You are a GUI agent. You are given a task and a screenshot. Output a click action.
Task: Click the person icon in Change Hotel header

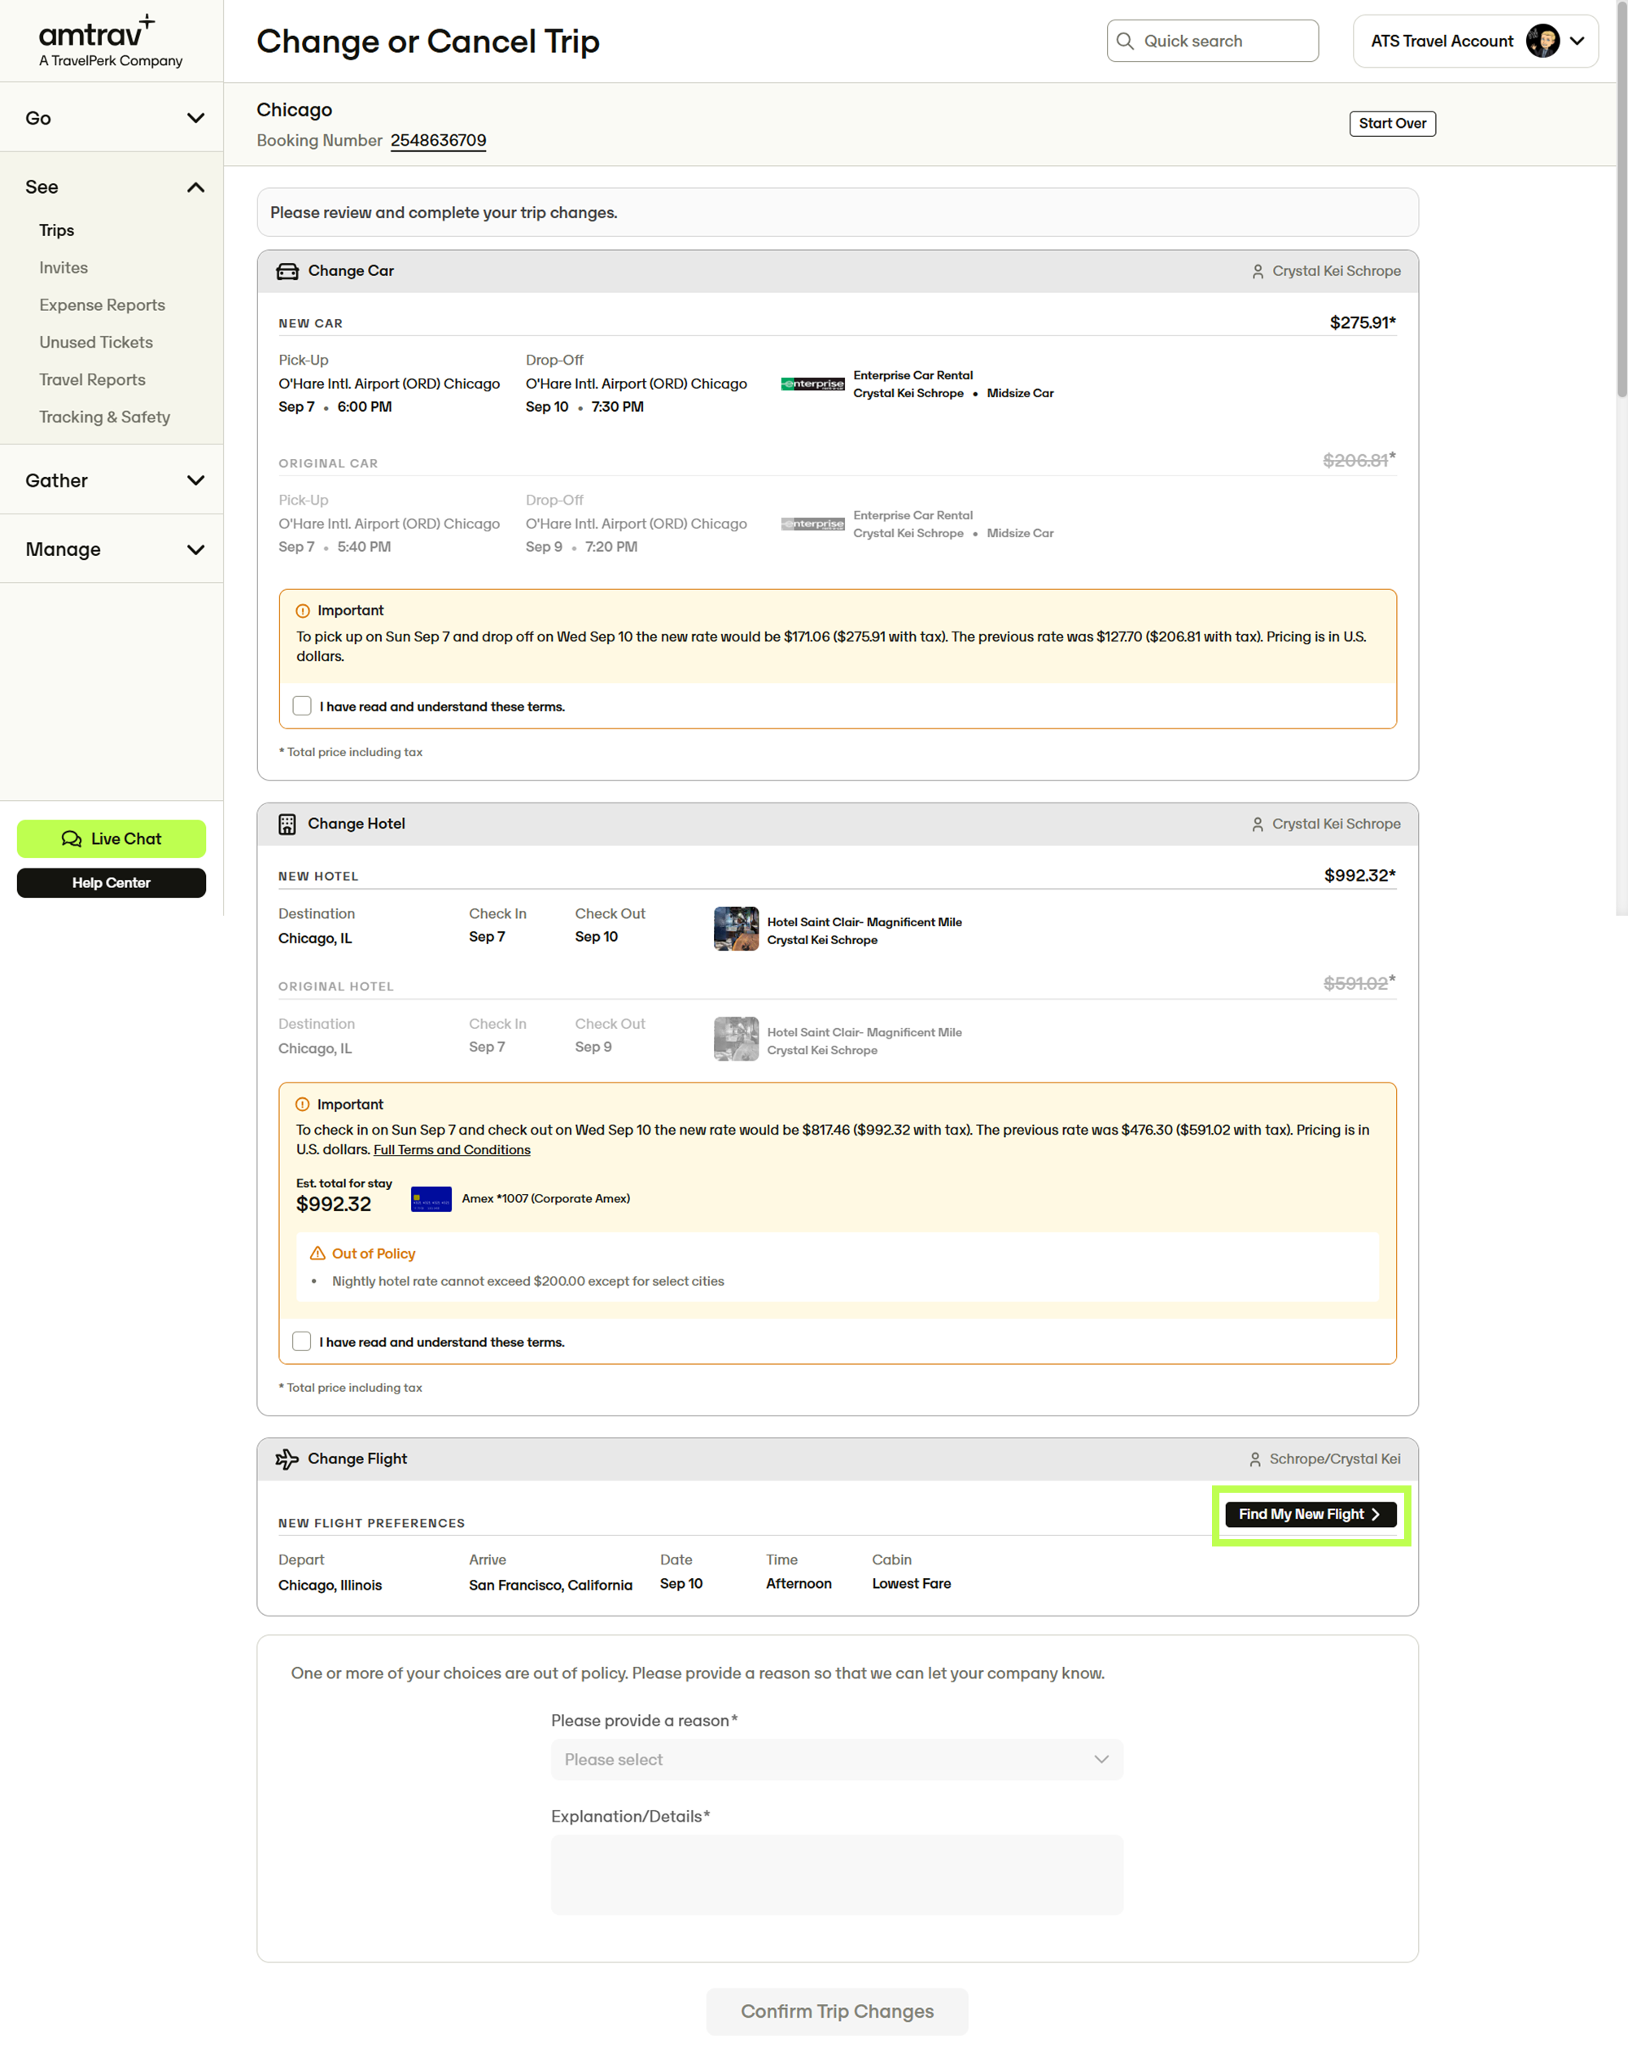[1257, 825]
